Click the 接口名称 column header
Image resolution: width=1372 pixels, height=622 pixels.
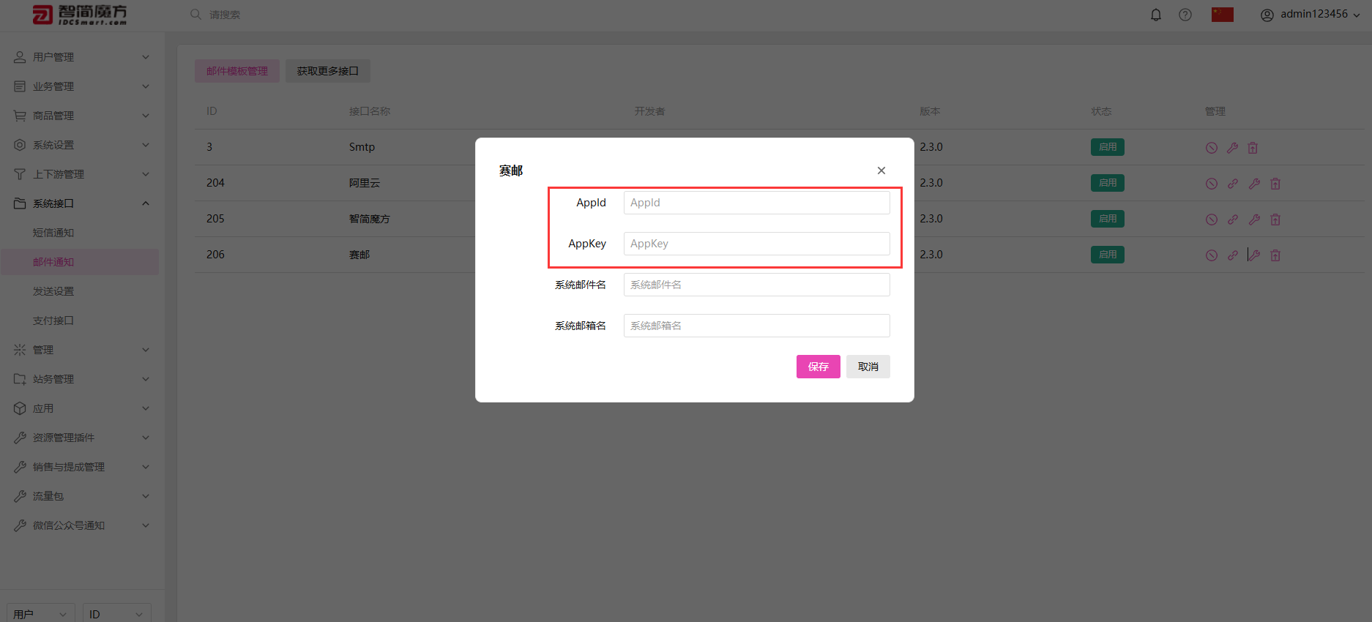click(x=370, y=111)
